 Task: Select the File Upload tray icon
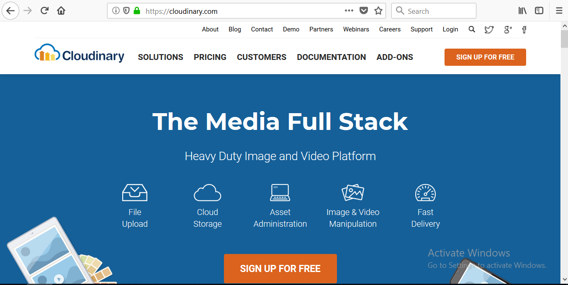135,192
